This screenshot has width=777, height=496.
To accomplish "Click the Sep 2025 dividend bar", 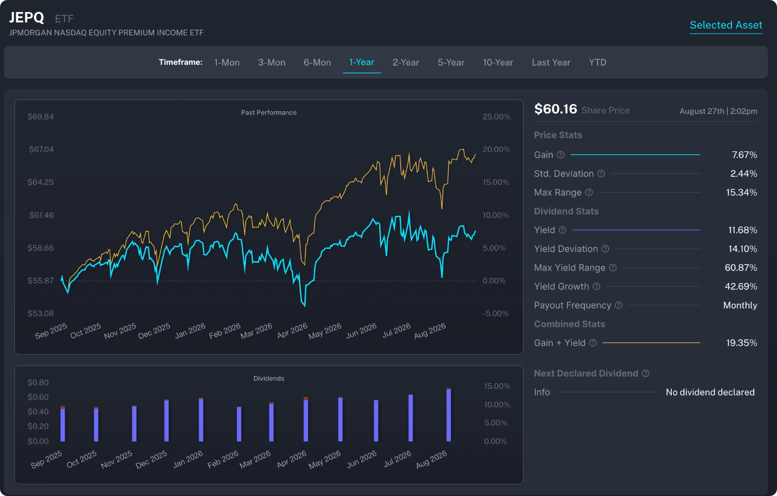I will tap(63, 423).
